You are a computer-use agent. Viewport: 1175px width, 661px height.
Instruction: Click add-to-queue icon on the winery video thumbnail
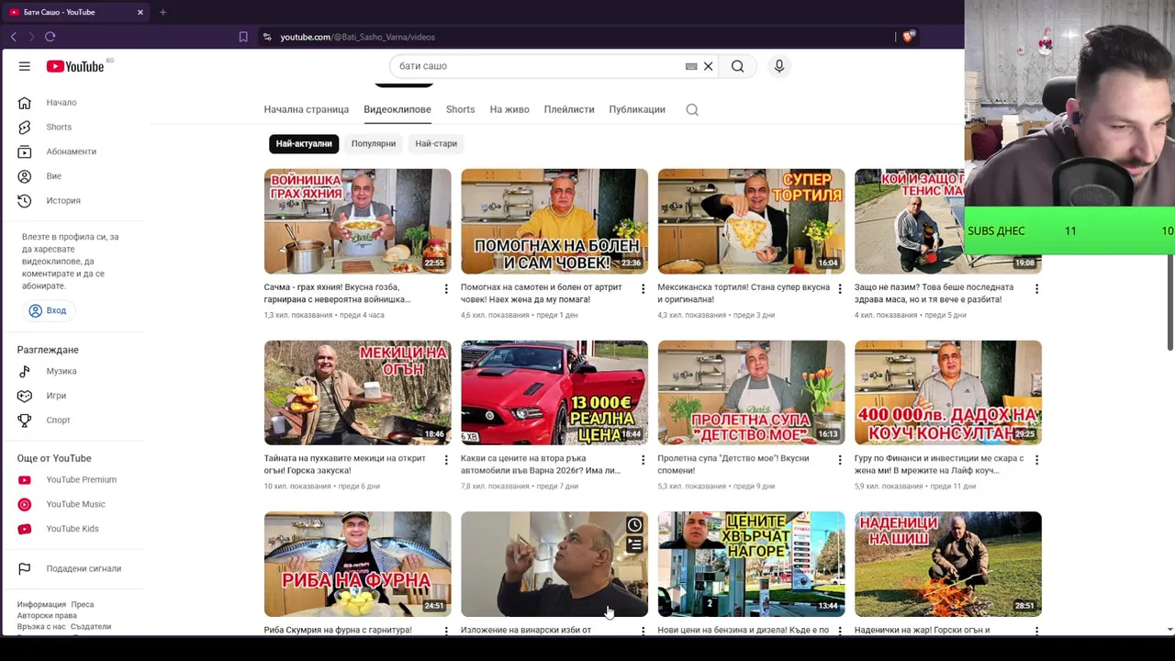pos(634,545)
